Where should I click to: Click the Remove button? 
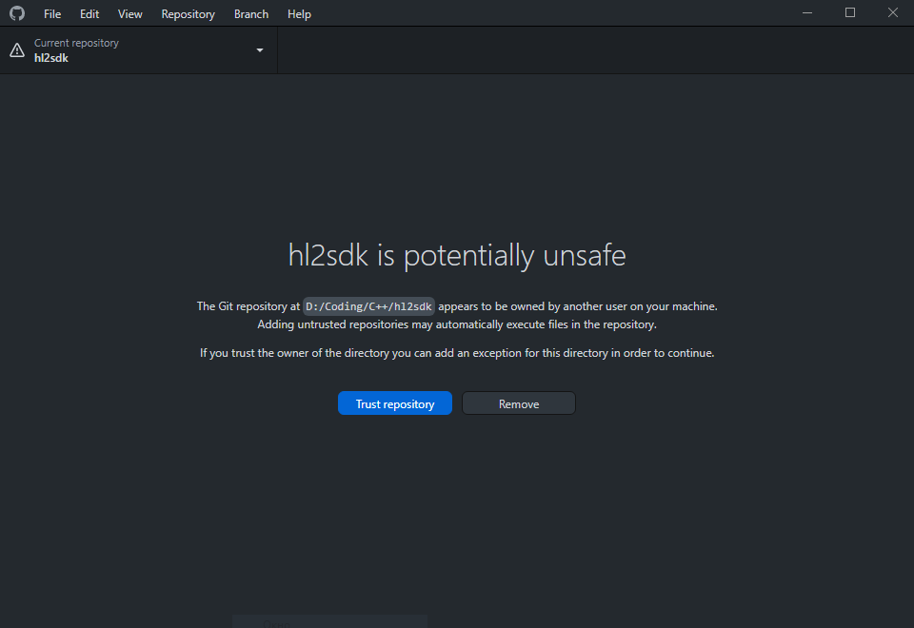click(518, 402)
